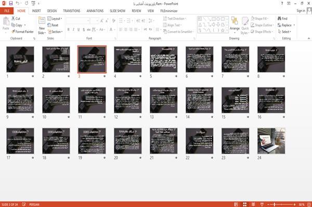Open Reading View from the status bar
The width and height of the screenshot is (312, 207).
pyautogui.click(x=253, y=204)
